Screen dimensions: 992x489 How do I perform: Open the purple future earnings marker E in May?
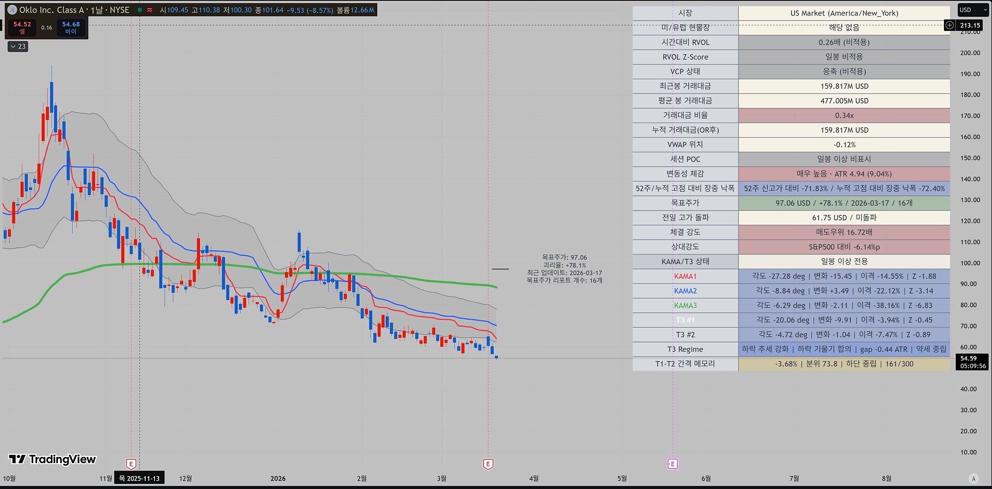click(672, 464)
